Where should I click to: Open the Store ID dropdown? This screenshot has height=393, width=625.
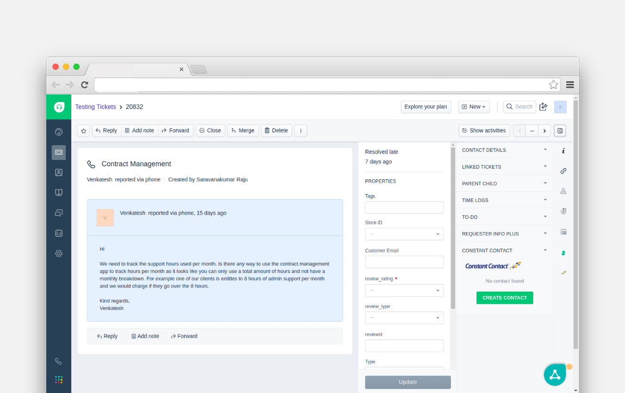[x=404, y=234]
